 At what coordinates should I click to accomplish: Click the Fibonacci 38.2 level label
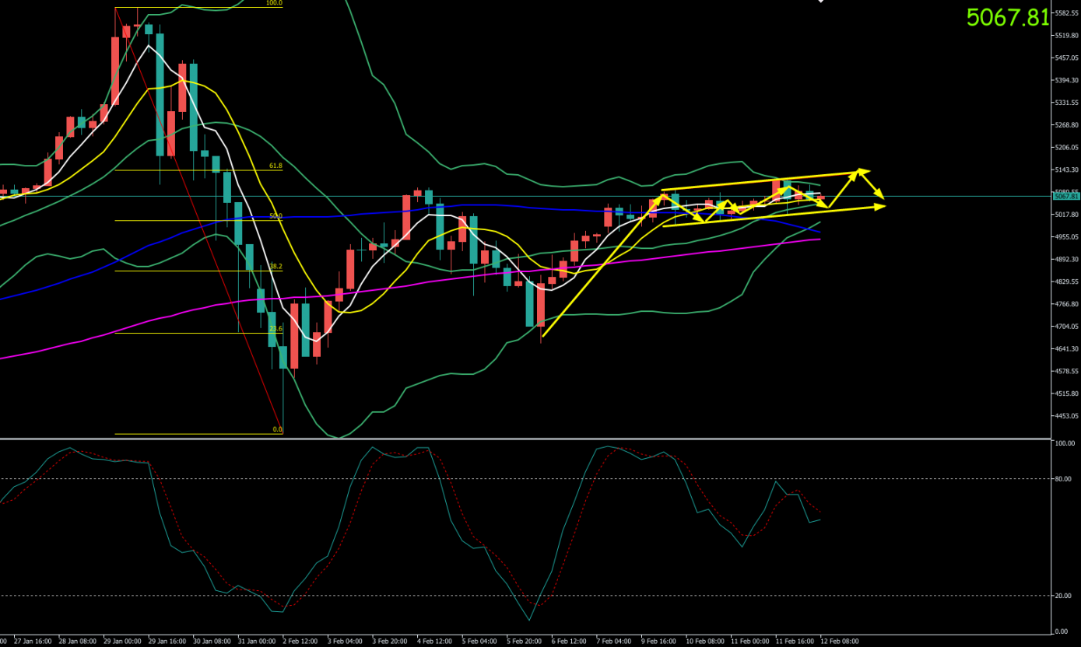[x=276, y=266]
